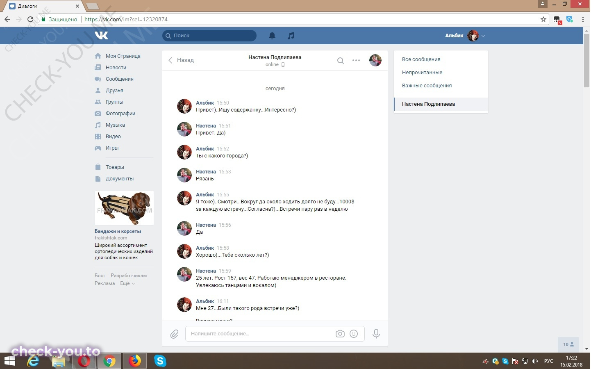Open Музыка in the sidebar
Image resolution: width=591 pixels, height=369 pixels.
[115, 125]
